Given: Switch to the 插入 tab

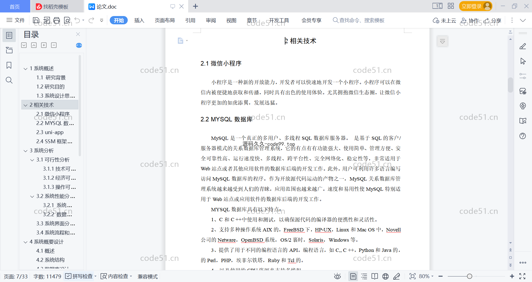Looking at the screenshot, I should click(139, 20).
